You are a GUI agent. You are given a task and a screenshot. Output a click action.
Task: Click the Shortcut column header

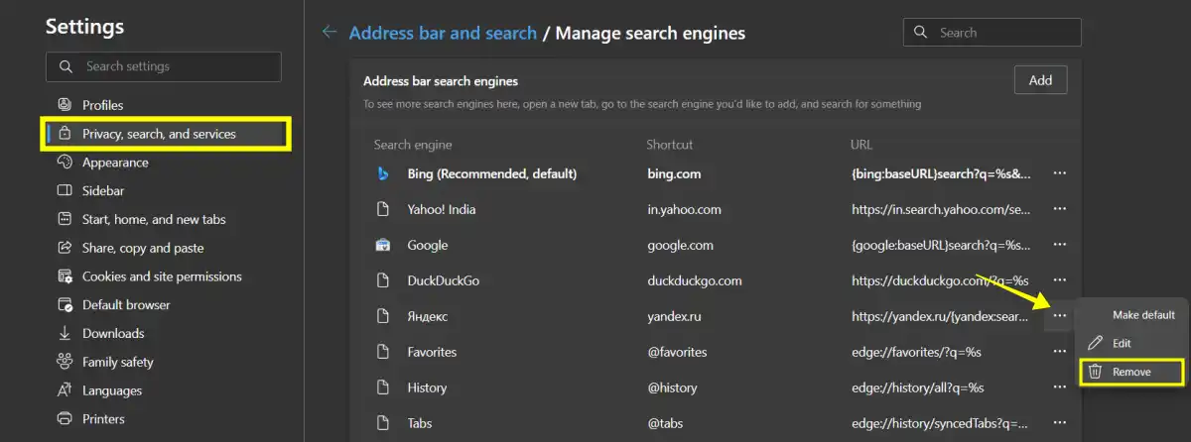click(x=670, y=145)
